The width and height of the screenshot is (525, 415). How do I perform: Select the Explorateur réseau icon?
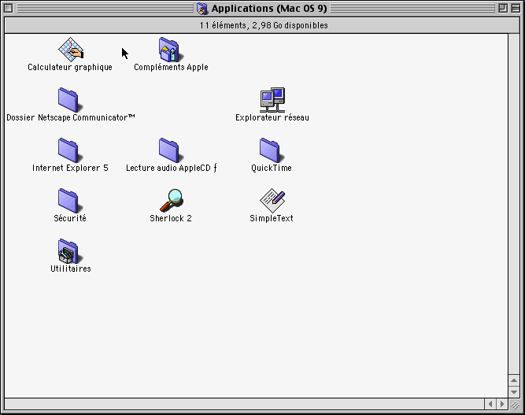coord(272,100)
